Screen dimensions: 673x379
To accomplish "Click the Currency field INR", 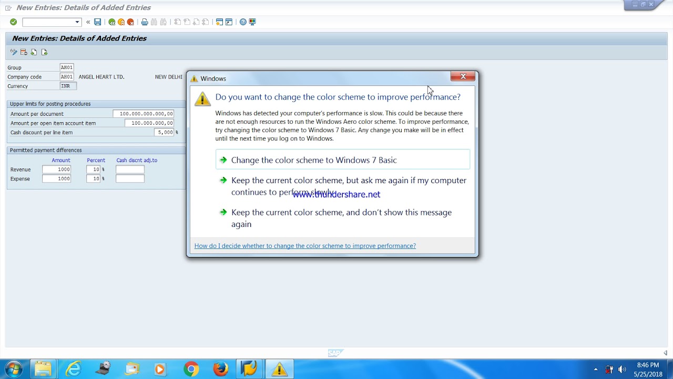I will (68, 86).
